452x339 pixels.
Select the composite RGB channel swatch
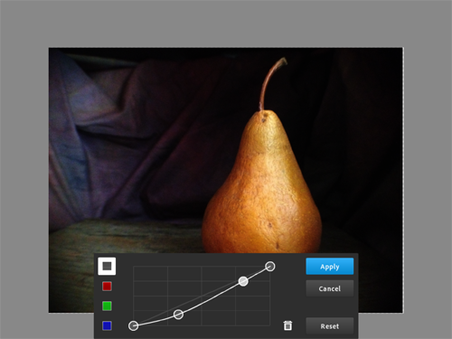pos(107,266)
